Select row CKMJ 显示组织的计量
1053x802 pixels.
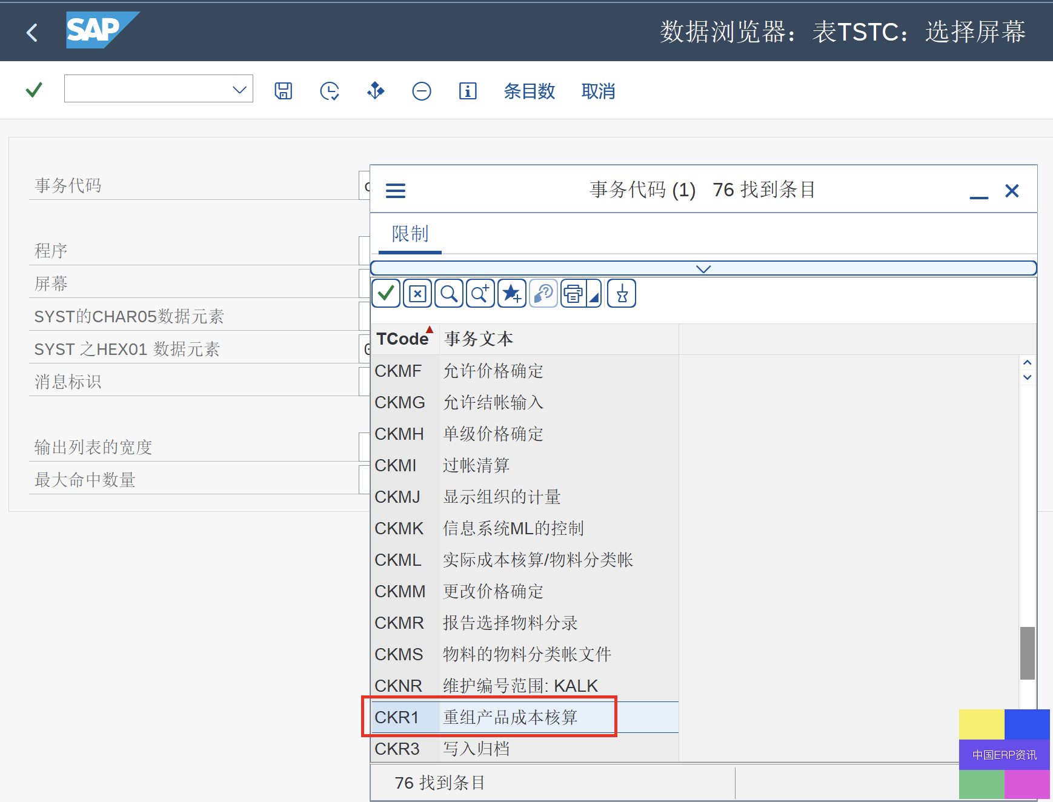525,497
